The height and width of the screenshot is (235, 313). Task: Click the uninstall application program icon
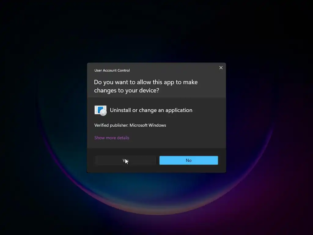[x=100, y=110]
